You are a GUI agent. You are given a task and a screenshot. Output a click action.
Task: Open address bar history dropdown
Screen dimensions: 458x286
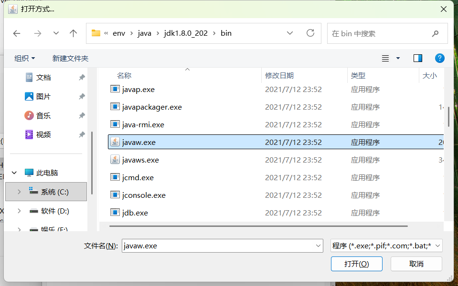[290, 33]
